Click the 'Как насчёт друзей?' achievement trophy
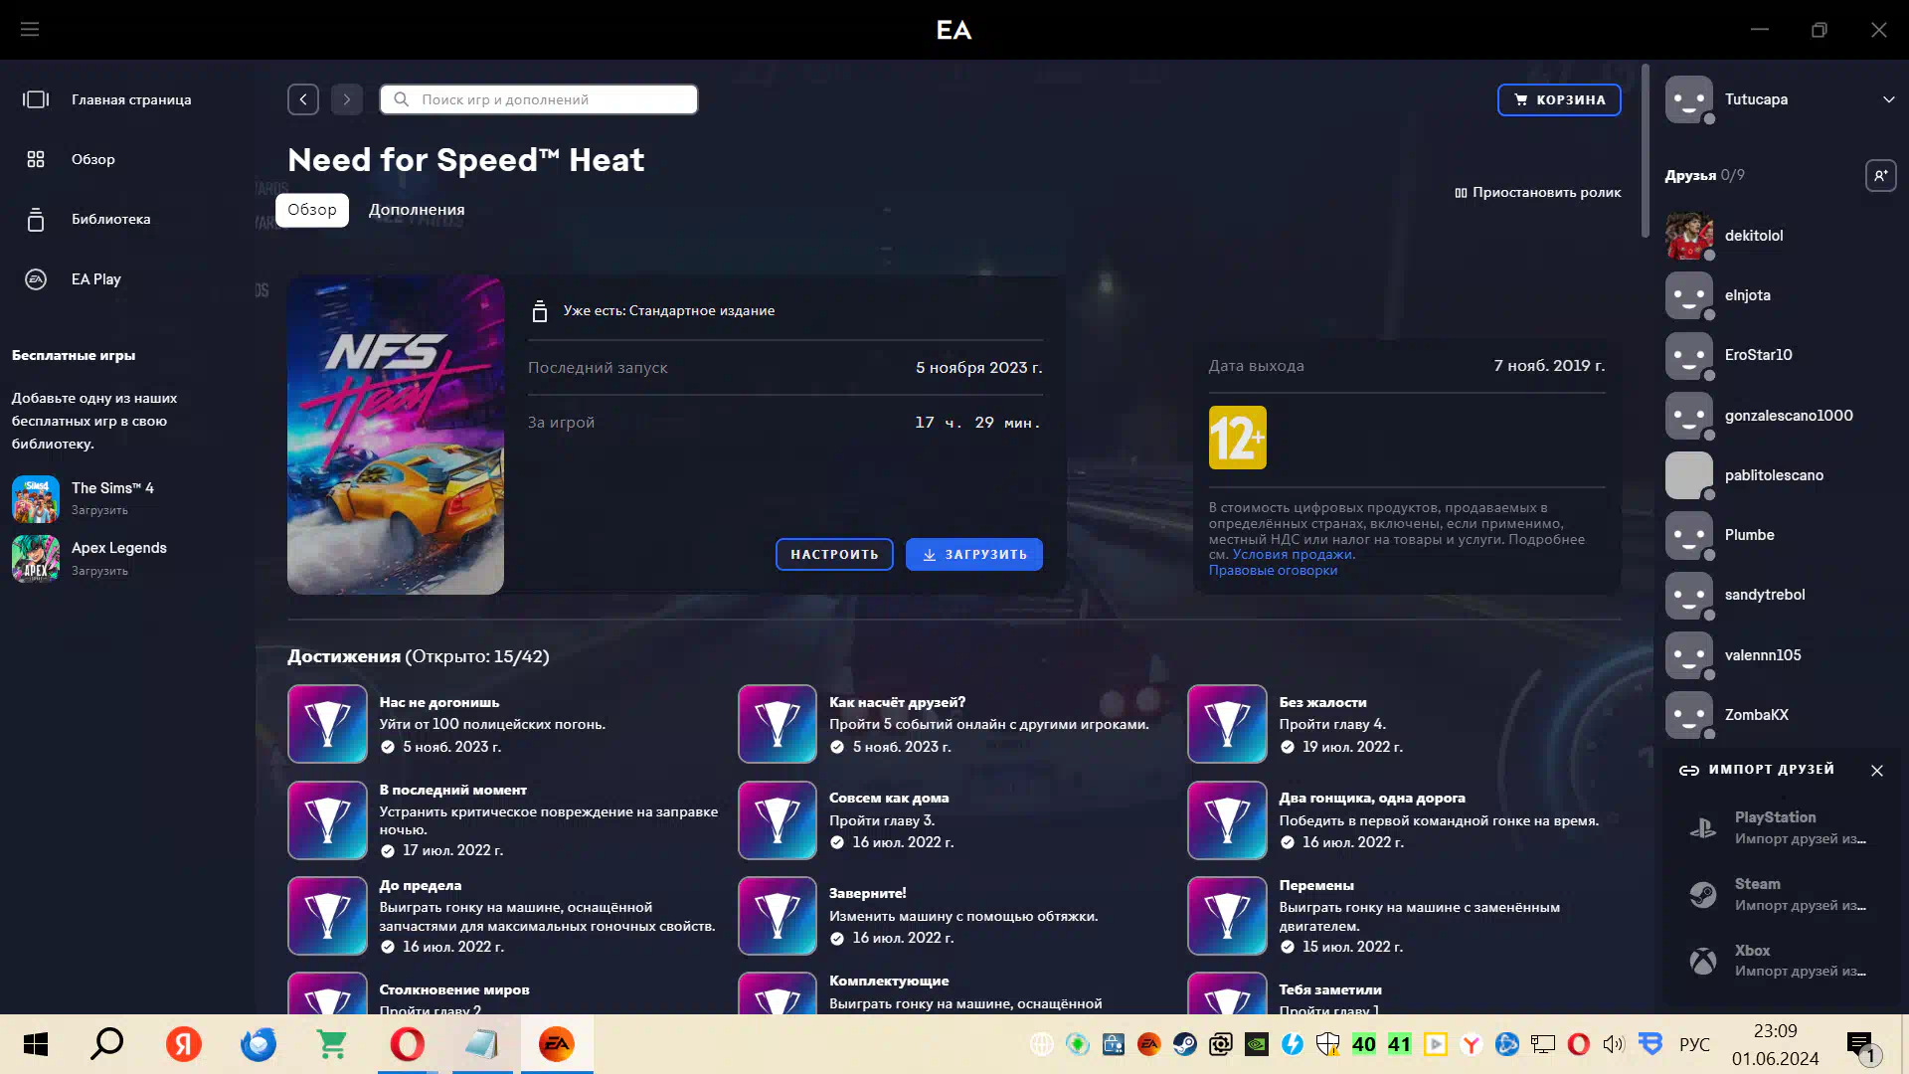This screenshot has height=1074, width=1909. click(x=778, y=724)
